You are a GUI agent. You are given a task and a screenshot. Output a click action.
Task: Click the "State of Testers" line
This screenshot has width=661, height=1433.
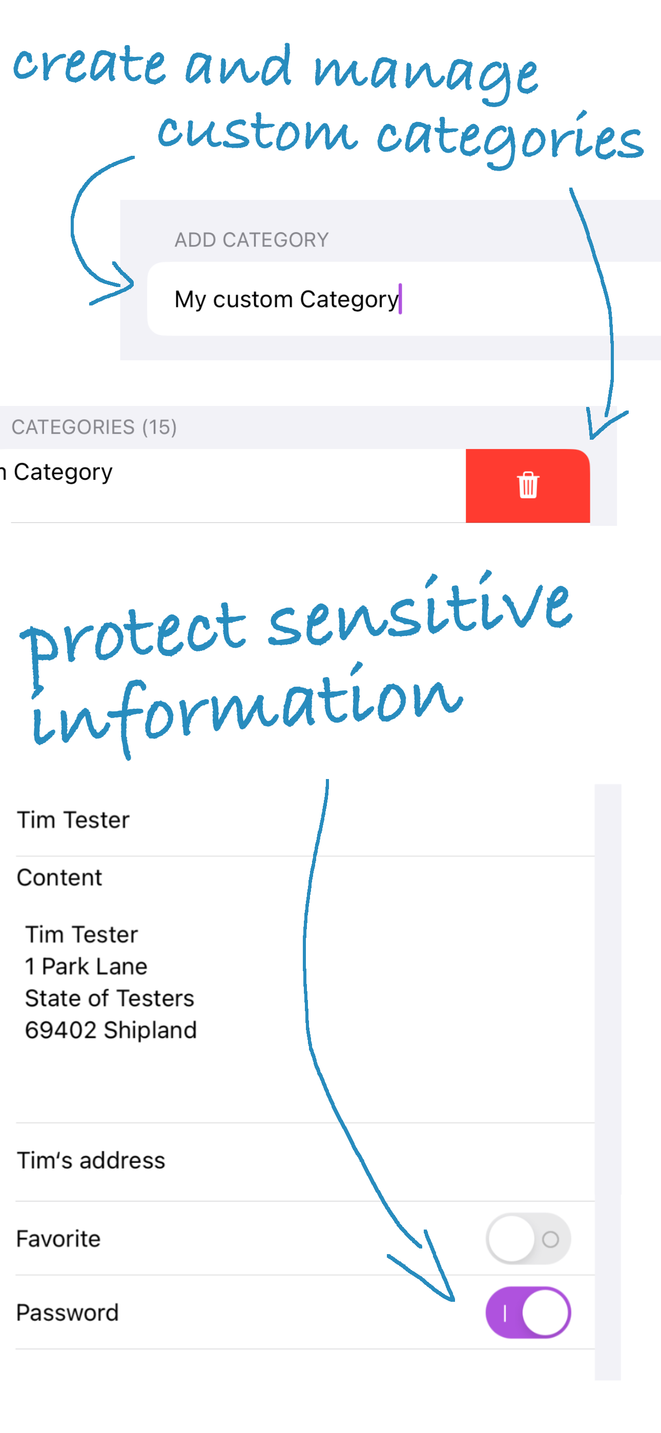click(x=109, y=998)
